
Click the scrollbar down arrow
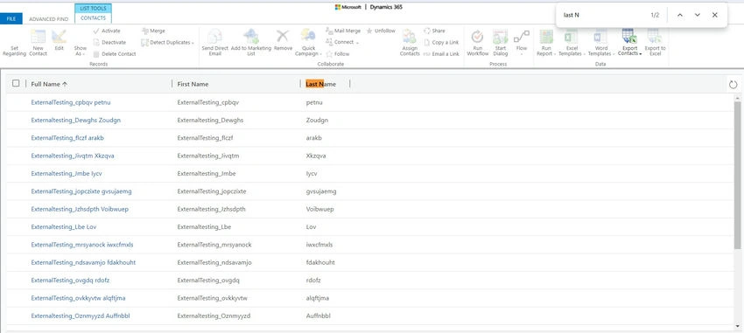[737, 326]
